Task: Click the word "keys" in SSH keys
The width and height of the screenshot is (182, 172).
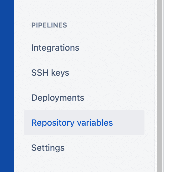Action: tap(60, 73)
